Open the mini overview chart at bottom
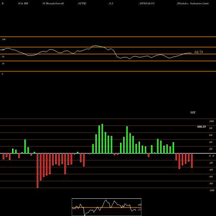This screenshot has width=216, height=216. pyautogui.click(x=107, y=207)
